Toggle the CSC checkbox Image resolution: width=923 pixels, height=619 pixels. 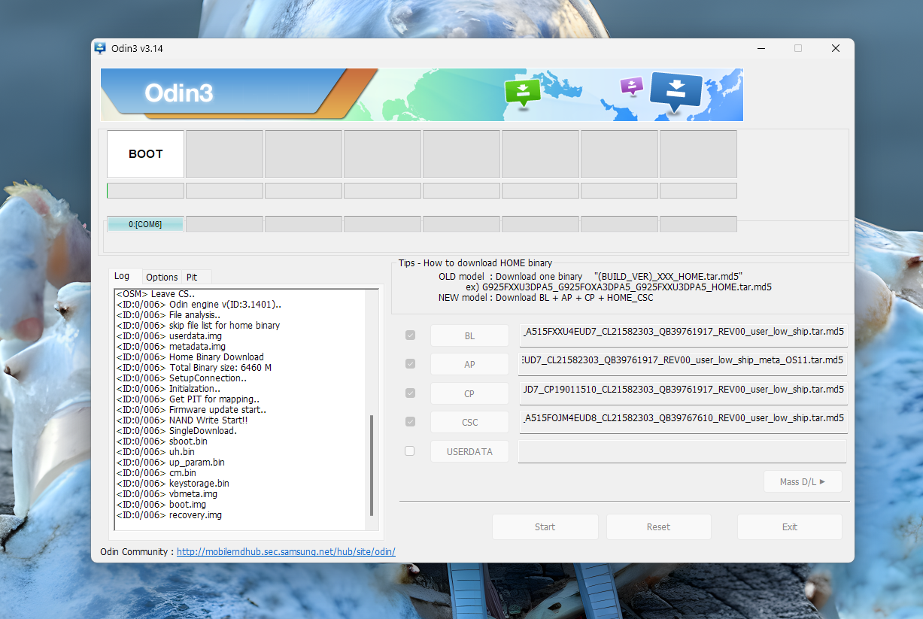click(x=410, y=421)
